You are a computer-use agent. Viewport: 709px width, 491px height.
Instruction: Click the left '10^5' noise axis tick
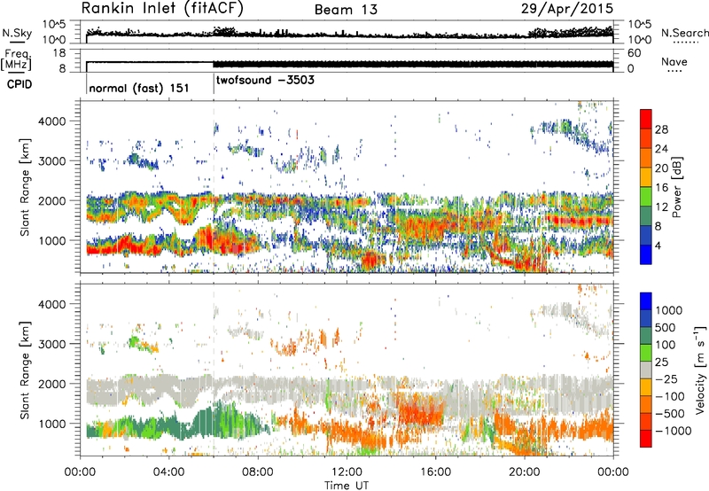[x=54, y=24]
